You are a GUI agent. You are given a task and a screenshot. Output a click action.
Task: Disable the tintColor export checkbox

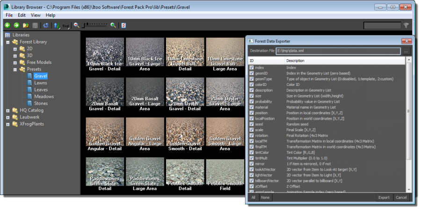pos(252,152)
